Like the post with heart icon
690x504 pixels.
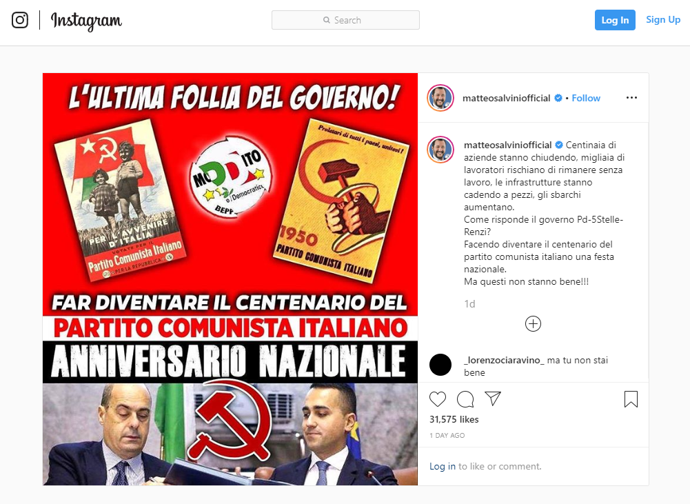click(x=438, y=399)
